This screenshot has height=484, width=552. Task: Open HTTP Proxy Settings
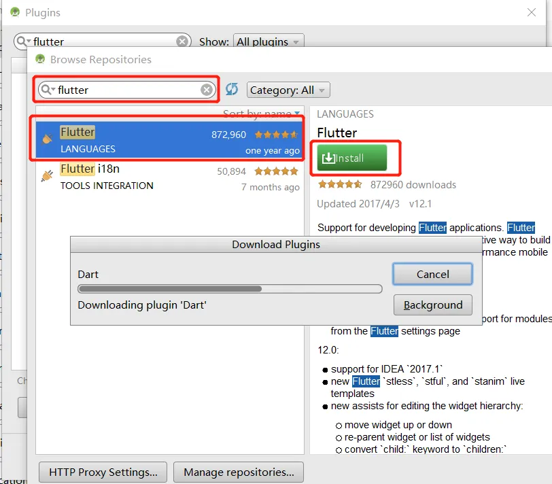coord(103,472)
